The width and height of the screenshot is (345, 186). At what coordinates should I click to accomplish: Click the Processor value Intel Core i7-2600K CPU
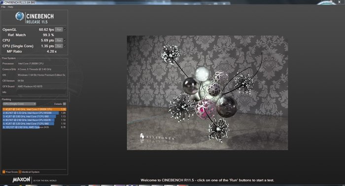pyautogui.click(x=31, y=63)
